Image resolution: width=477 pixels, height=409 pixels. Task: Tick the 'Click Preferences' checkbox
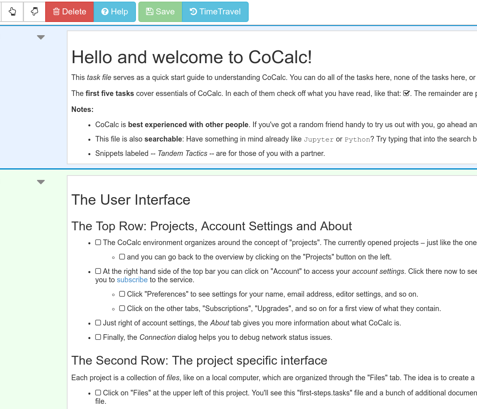[122, 294]
